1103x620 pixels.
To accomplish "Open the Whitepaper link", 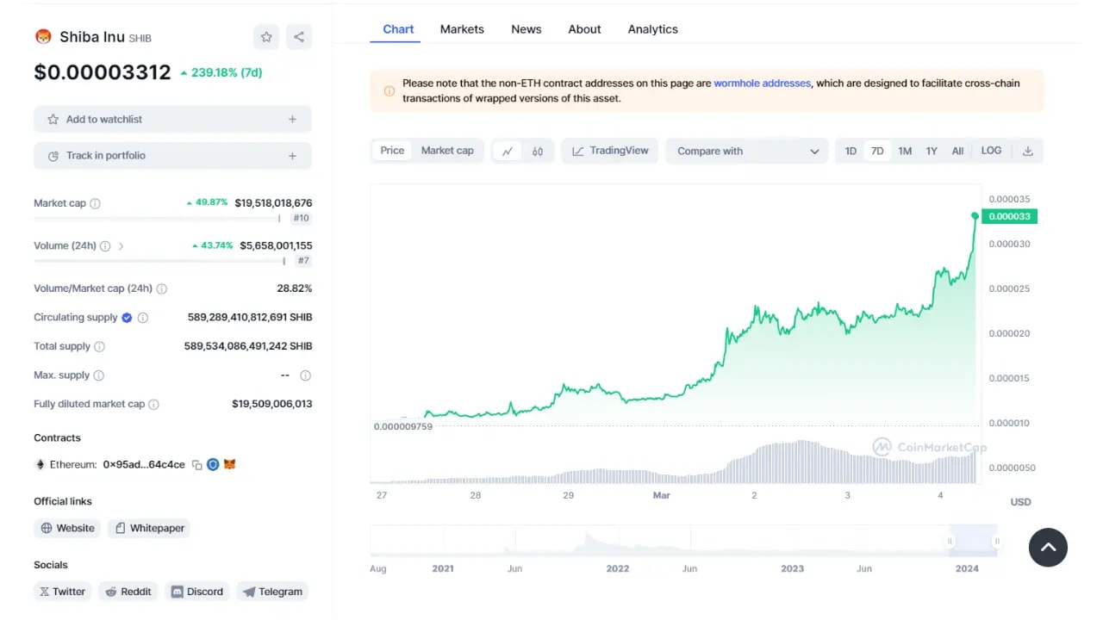I will [x=149, y=528].
